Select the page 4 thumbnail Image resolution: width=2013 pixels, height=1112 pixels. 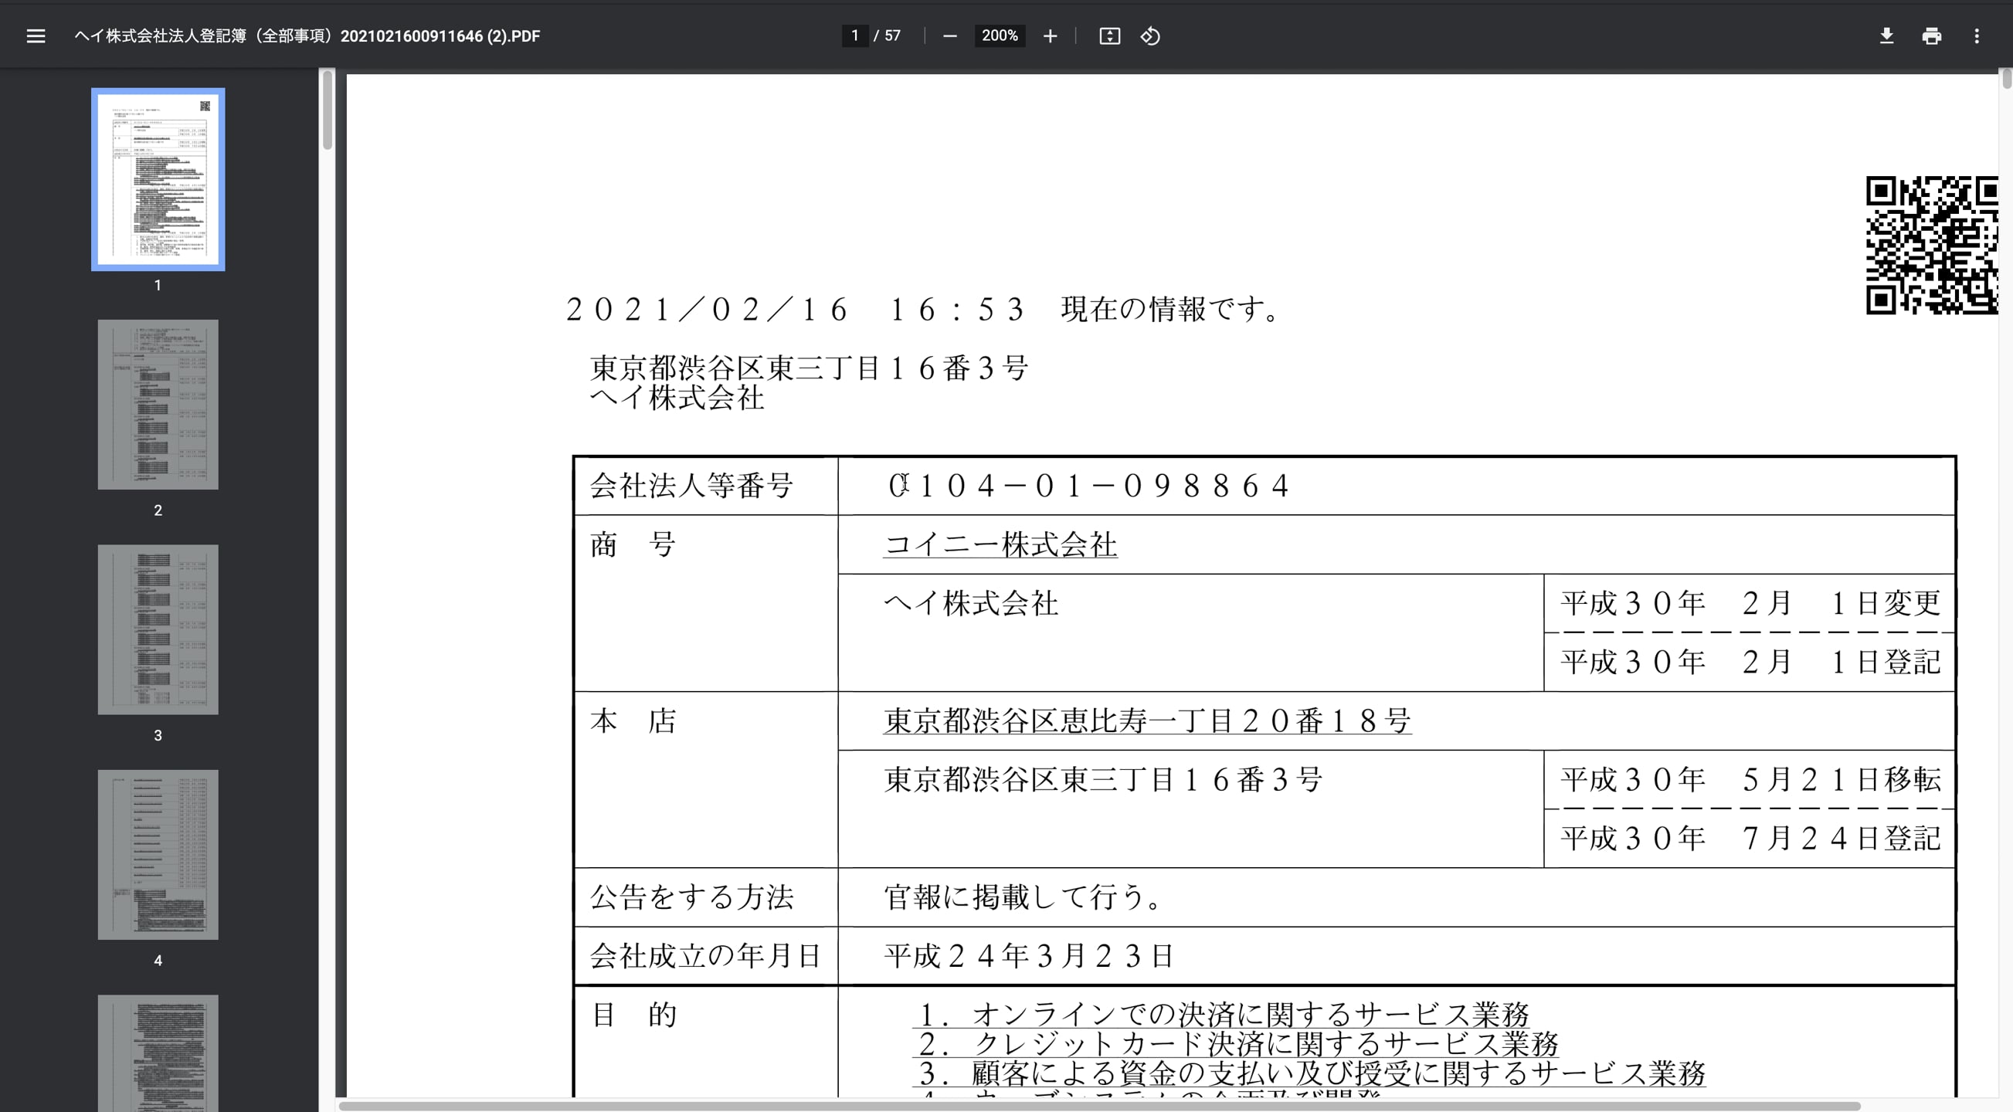(157, 853)
